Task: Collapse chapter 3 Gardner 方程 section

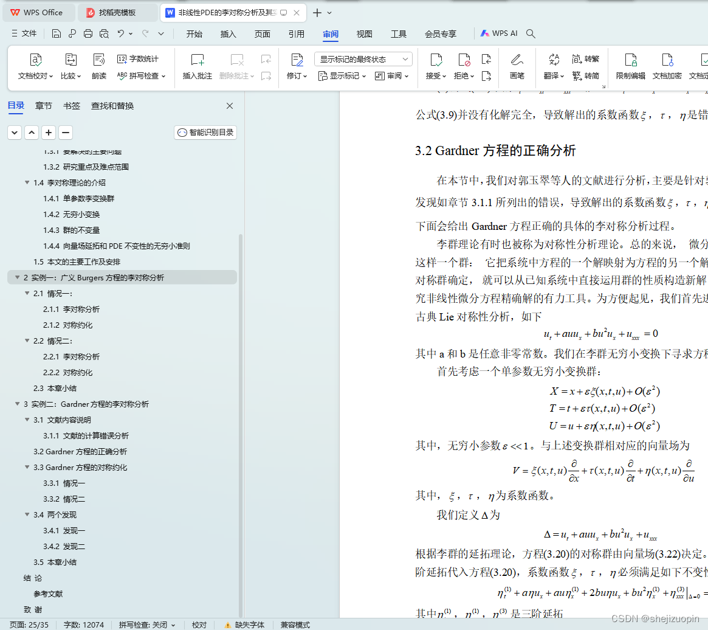Action: (17, 404)
